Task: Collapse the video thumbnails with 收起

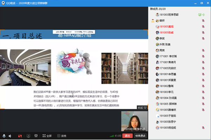Action: pos(142,107)
